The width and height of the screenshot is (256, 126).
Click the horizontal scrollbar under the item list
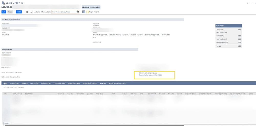(94, 125)
